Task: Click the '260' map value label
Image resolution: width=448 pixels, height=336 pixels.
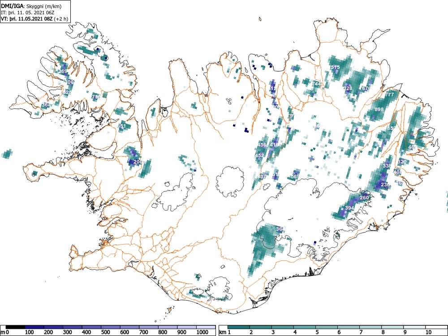Action: click(364, 198)
